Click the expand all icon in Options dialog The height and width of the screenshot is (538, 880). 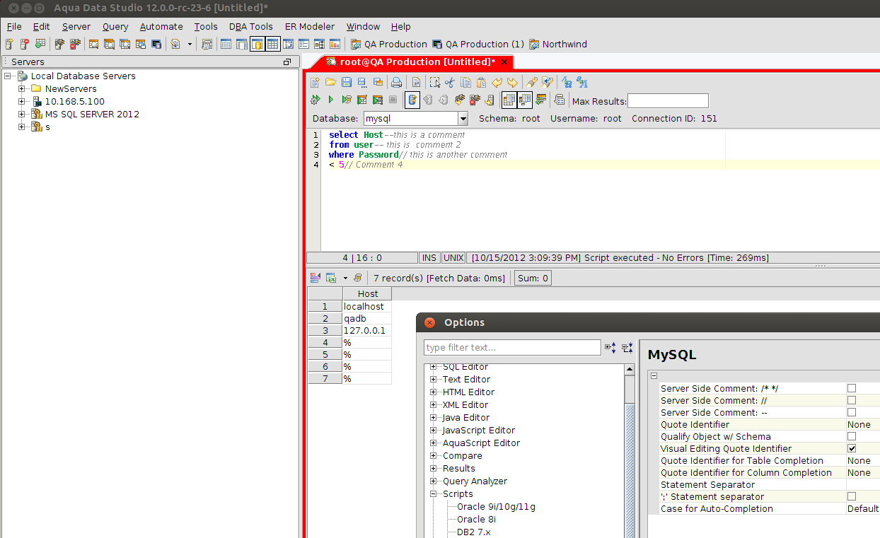pos(610,347)
